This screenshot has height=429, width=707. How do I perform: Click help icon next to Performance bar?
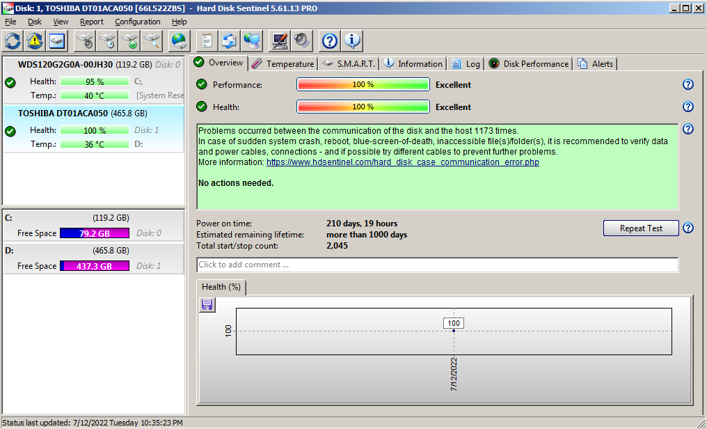688,84
